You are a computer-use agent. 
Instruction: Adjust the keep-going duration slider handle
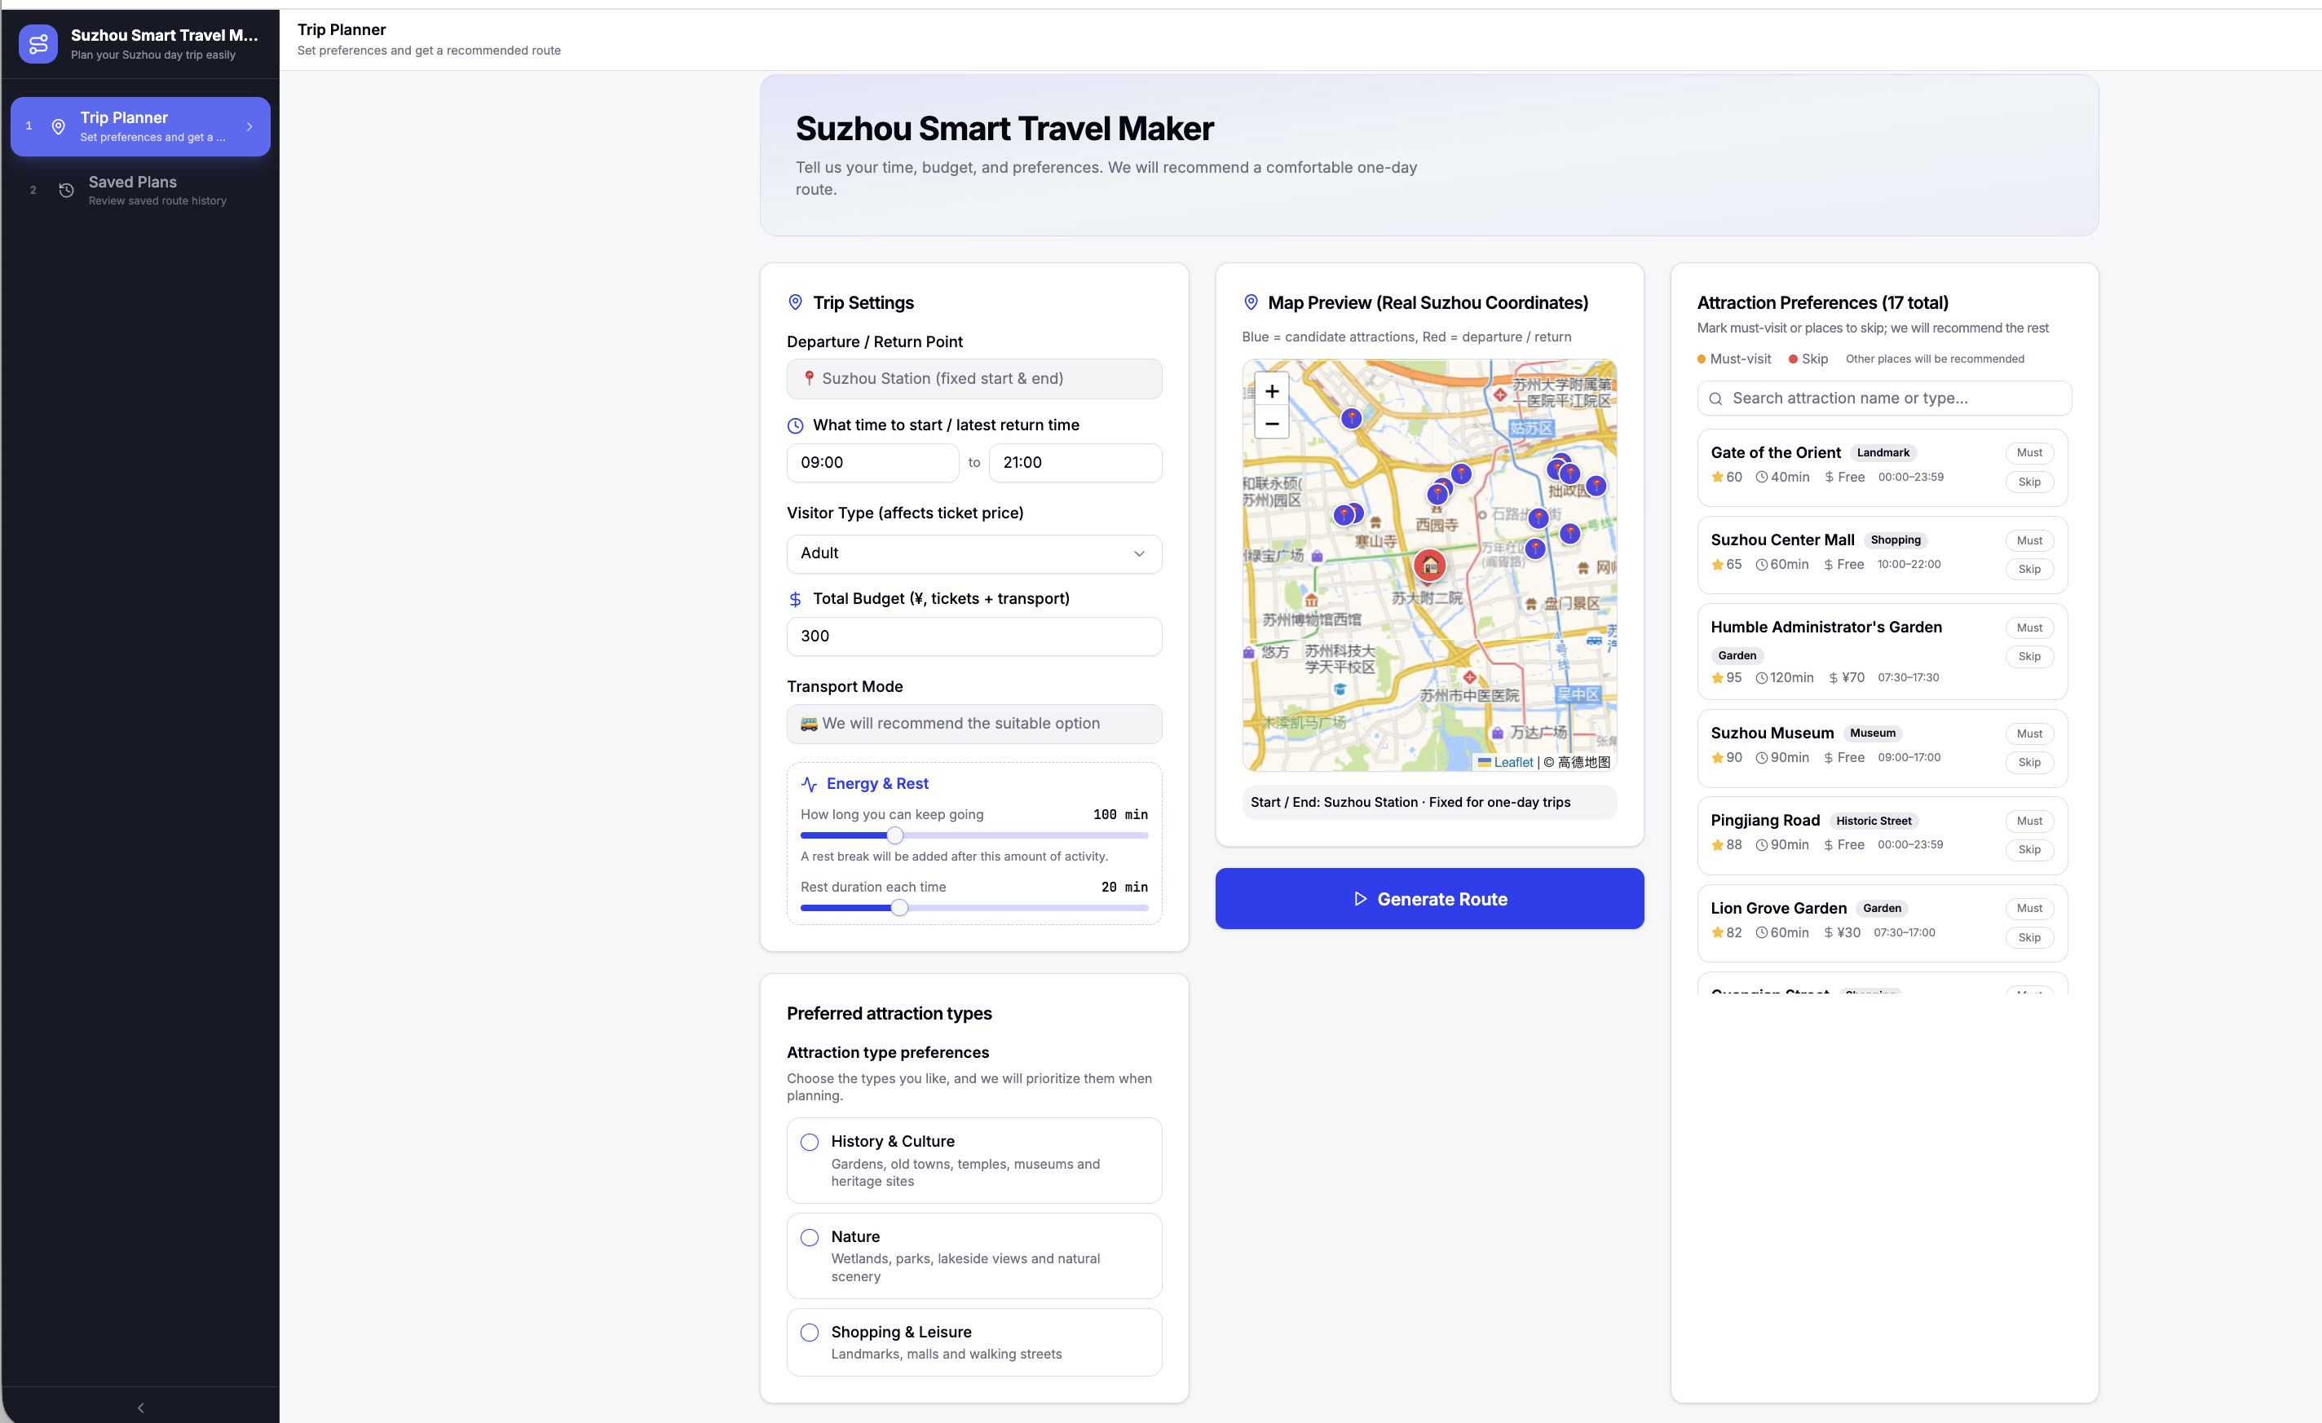tap(895, 835)
